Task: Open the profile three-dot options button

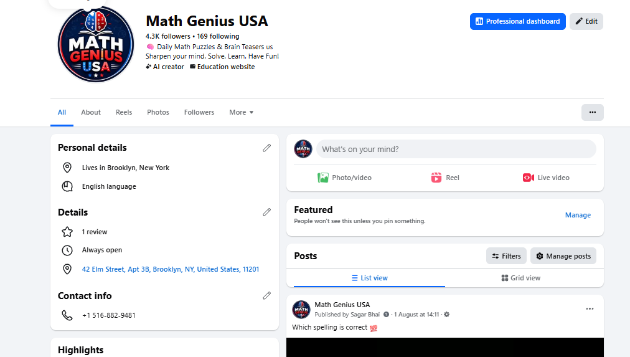Action: [592, 112]
